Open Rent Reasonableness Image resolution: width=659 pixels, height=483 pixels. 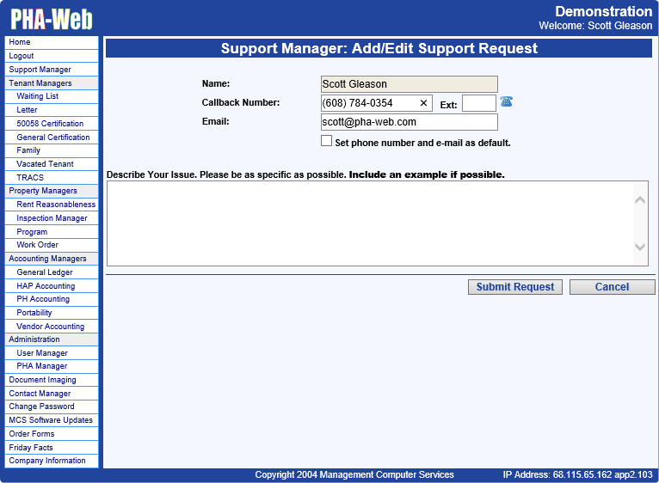coord(52,205)
